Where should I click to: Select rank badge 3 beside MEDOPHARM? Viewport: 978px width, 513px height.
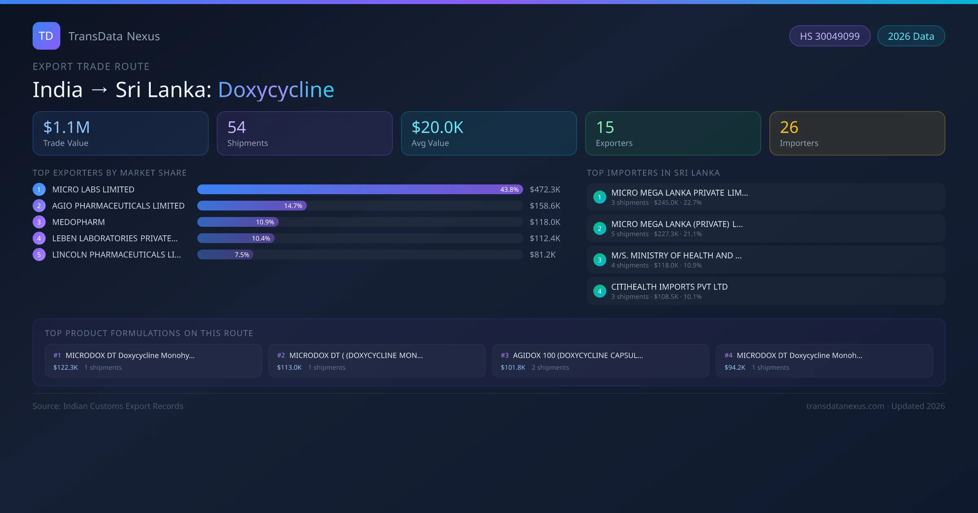click(x=39, y=222)
